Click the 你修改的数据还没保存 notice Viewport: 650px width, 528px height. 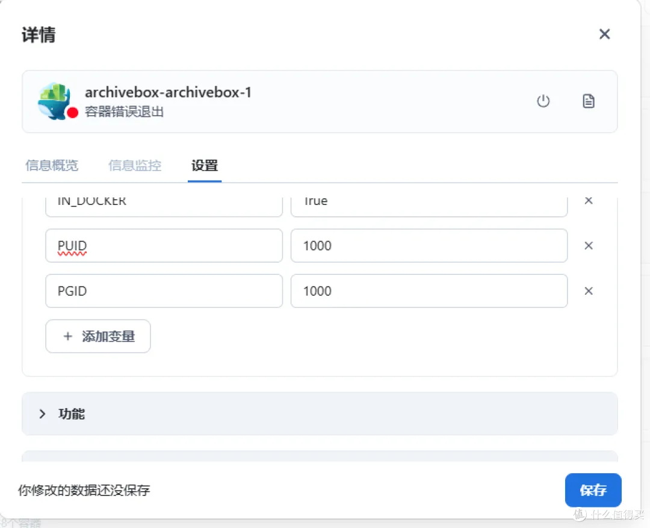coord(84,490)
